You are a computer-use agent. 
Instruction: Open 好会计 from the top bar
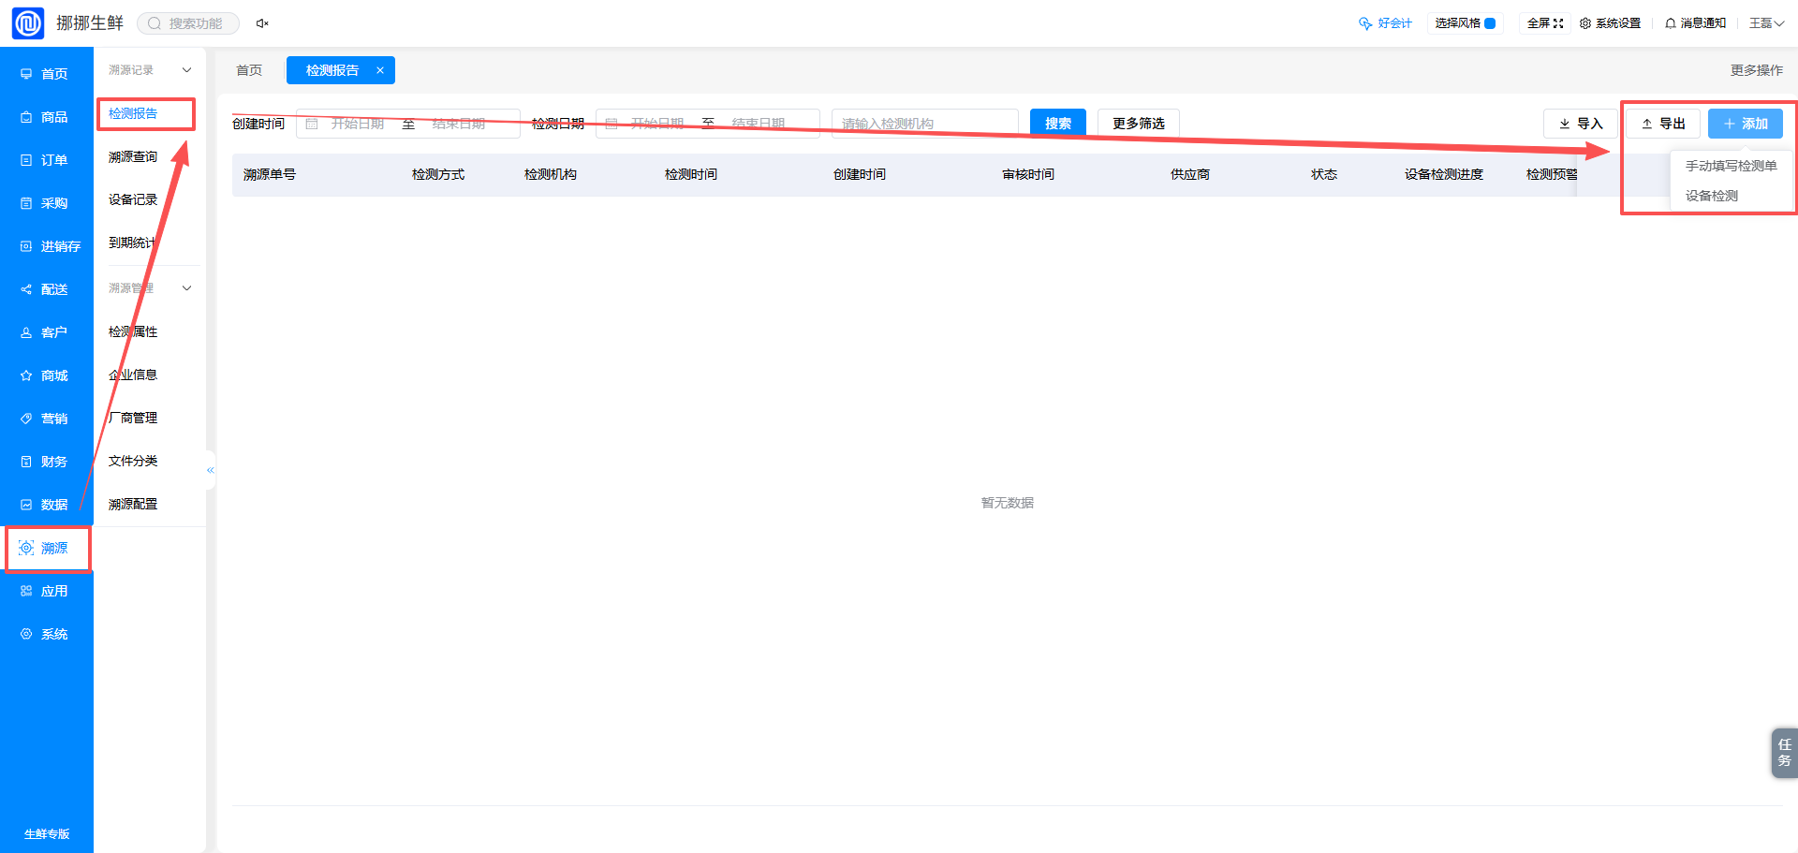(1385, 23)
